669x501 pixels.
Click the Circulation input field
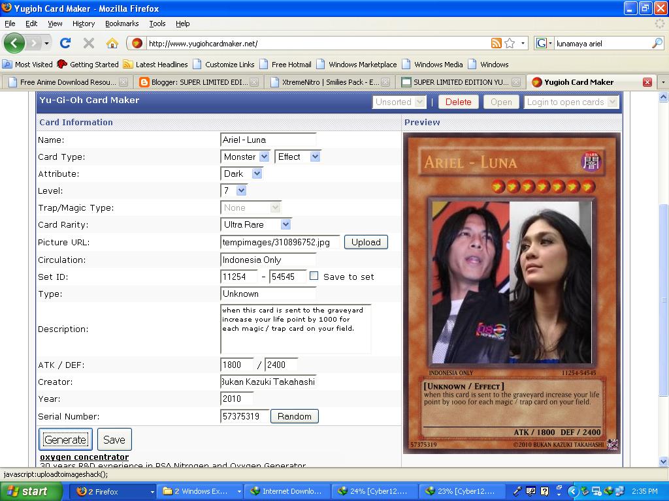(x=269, y=260)
